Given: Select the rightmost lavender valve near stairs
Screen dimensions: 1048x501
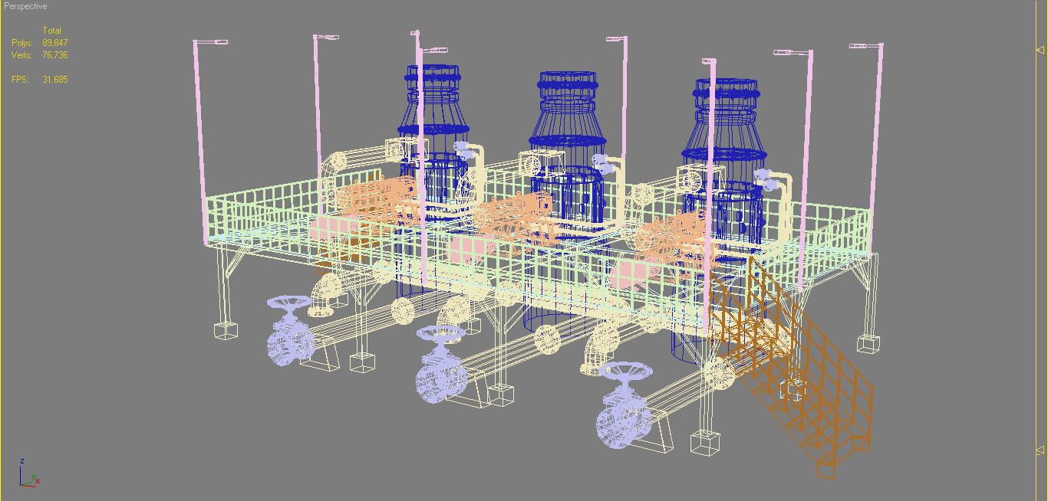Looking at the screenshot, I should [x=625, y=404].
